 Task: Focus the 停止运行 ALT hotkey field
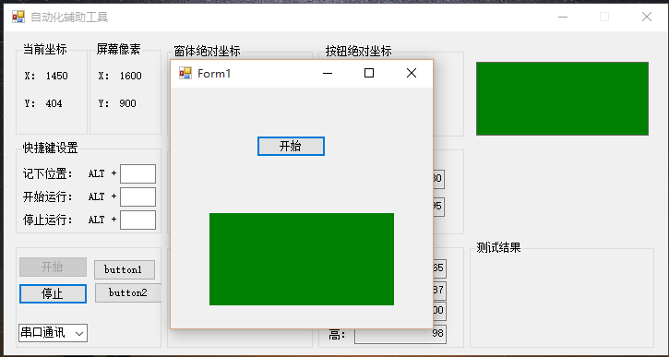pyautogui.click(x=137, y=220)
